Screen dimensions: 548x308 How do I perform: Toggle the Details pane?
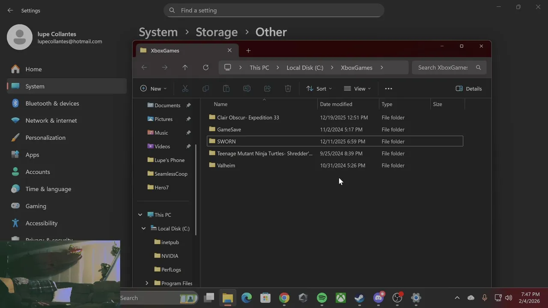tap(469, 89)
